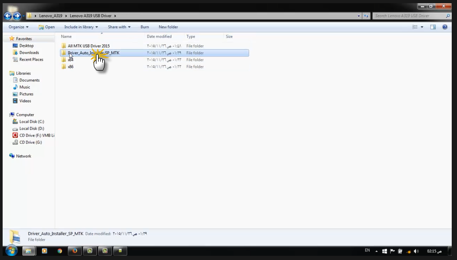This screenshot has width=457, height=260.
Task: Open the address bar history dropdown
Action: click(359, 16)
